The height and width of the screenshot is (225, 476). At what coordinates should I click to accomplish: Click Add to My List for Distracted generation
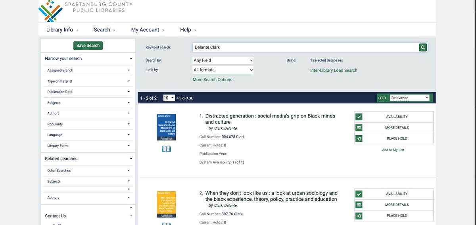pos(393,150)
